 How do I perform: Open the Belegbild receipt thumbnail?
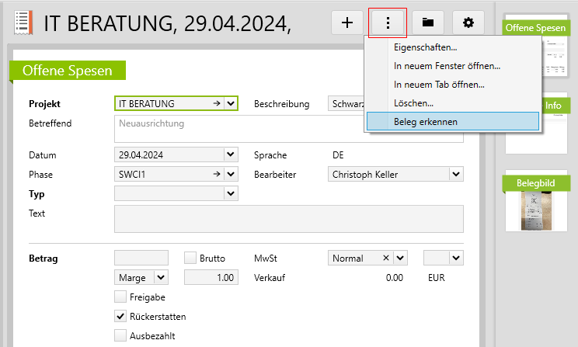coord(536,211)
